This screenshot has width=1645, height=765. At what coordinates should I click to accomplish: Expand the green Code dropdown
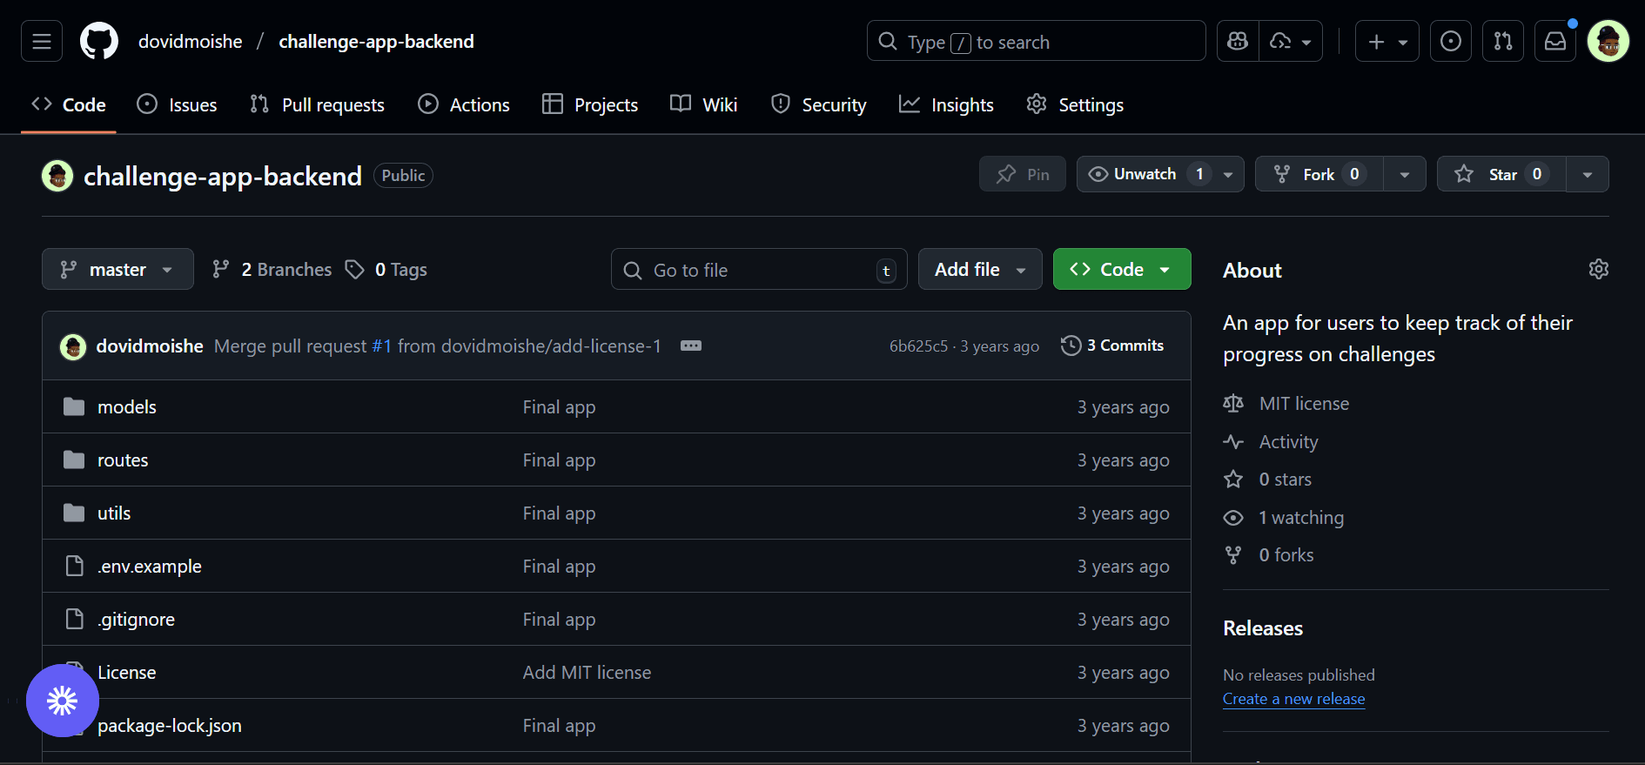[x=1121, y=270]
